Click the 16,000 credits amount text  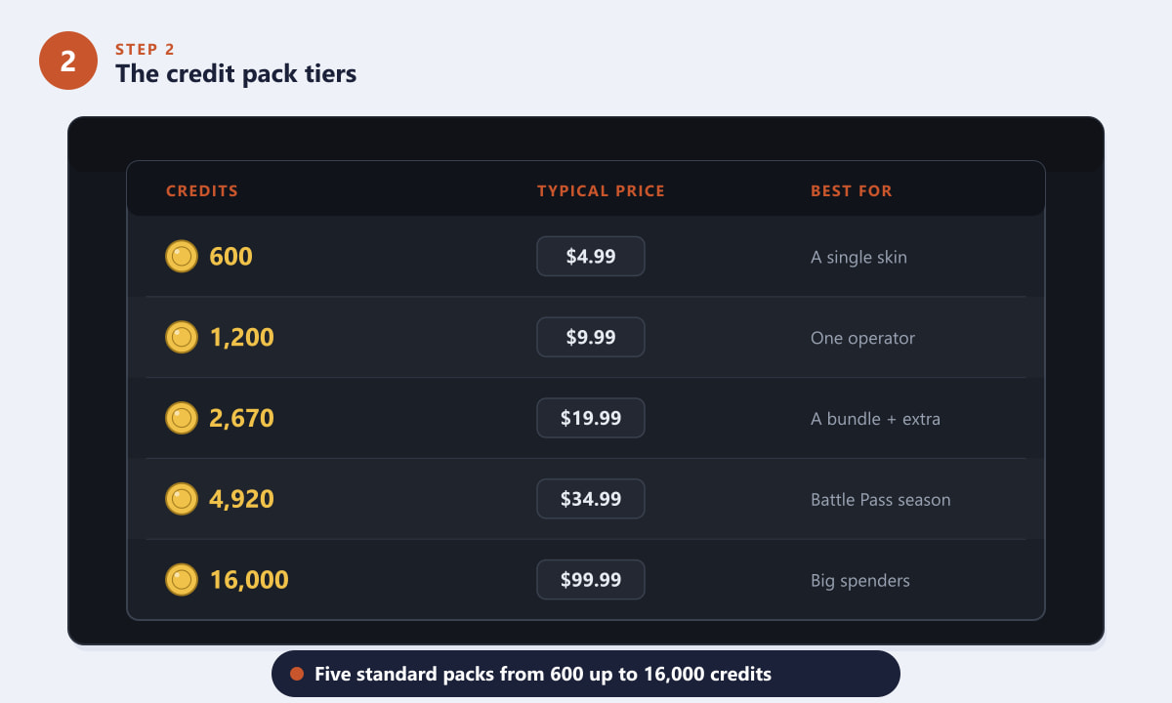[x=249, y=580]
